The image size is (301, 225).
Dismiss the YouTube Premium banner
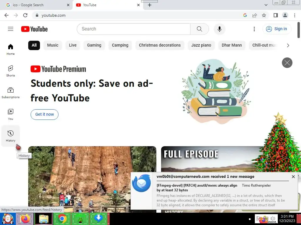click(287, 63)
